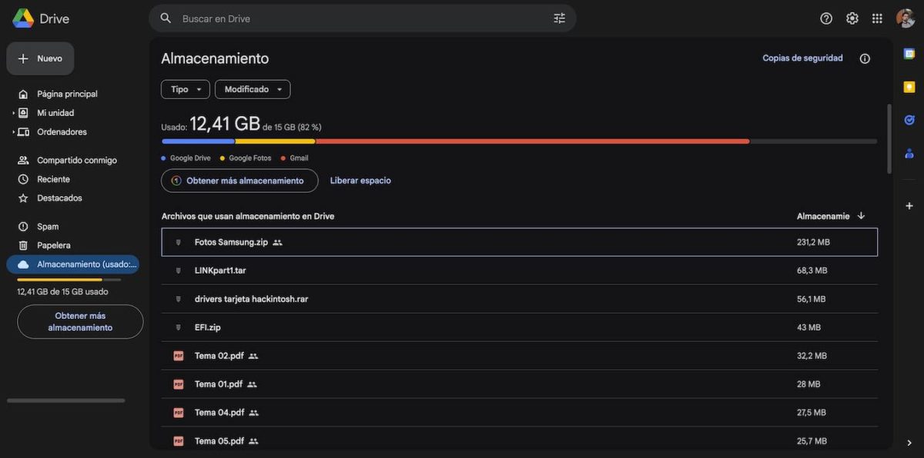
Task: Click the file icon of LINKpart1.tar
Action: point(179,270)
